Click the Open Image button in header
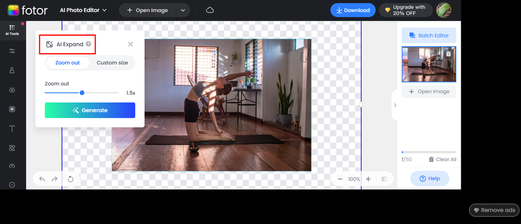The height and width of the screenshot is (224, 521). pyautogui.click(x=147, y=10)
